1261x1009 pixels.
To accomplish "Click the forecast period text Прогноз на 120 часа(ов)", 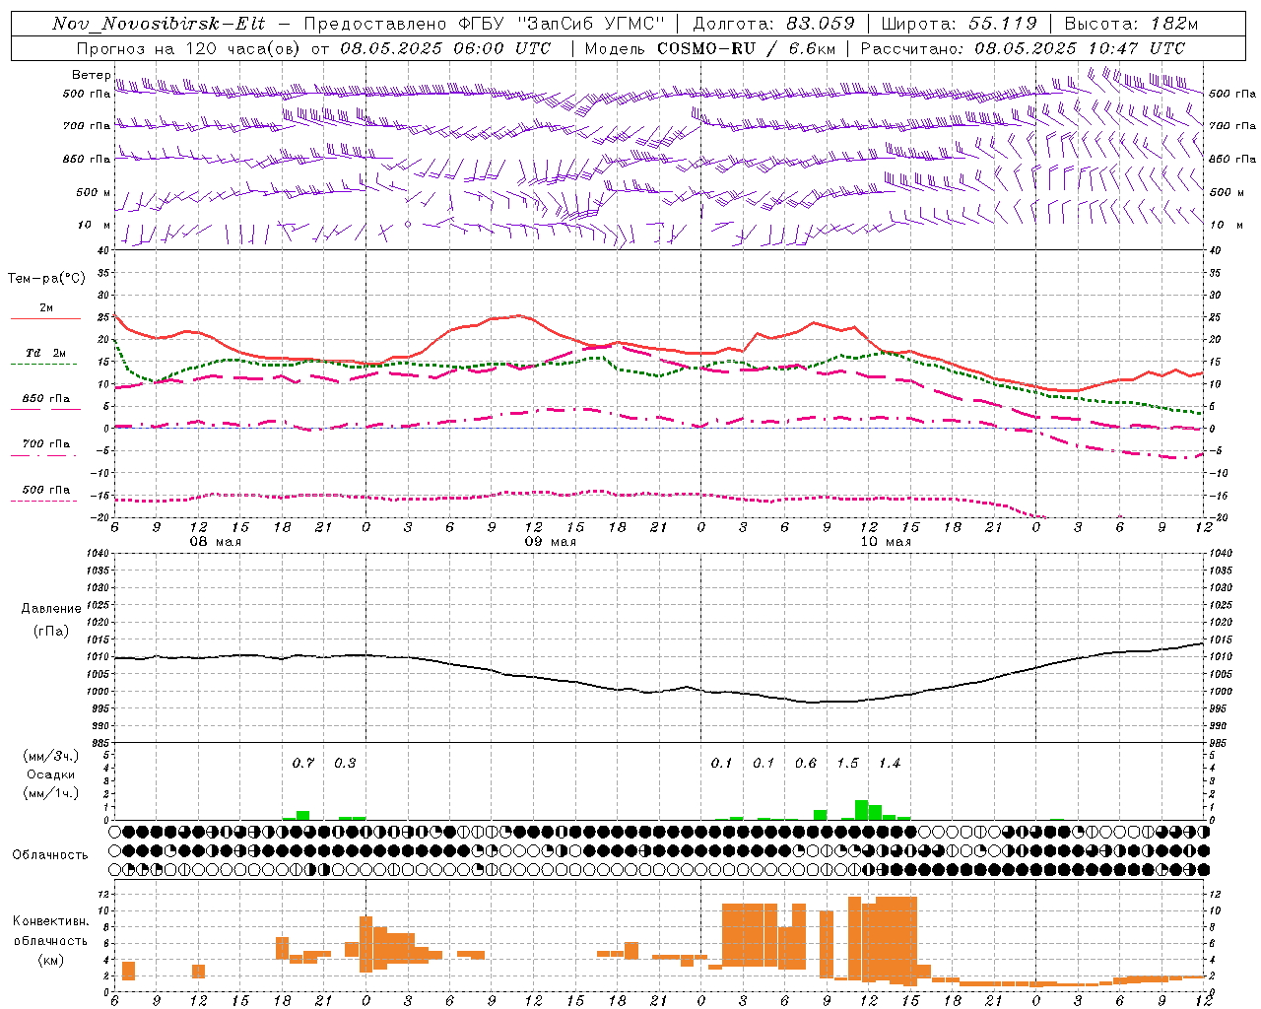I will (189, 48).
